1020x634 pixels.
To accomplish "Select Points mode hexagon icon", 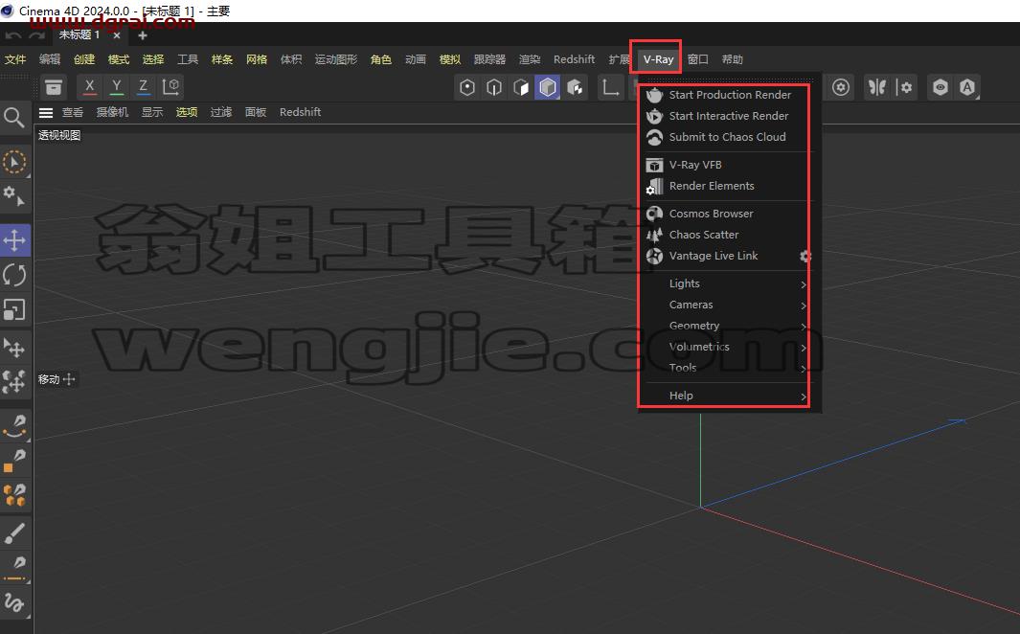I will [x=467, y=87].
